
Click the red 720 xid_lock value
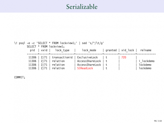click(124, 58)
